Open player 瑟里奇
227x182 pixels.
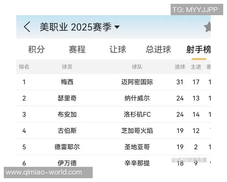pyautogui.click(x=67, y=98)
